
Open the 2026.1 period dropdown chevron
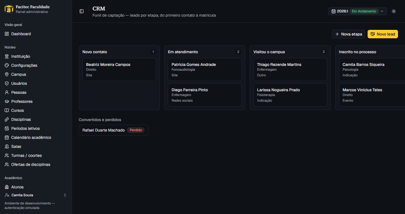point(382,11)
